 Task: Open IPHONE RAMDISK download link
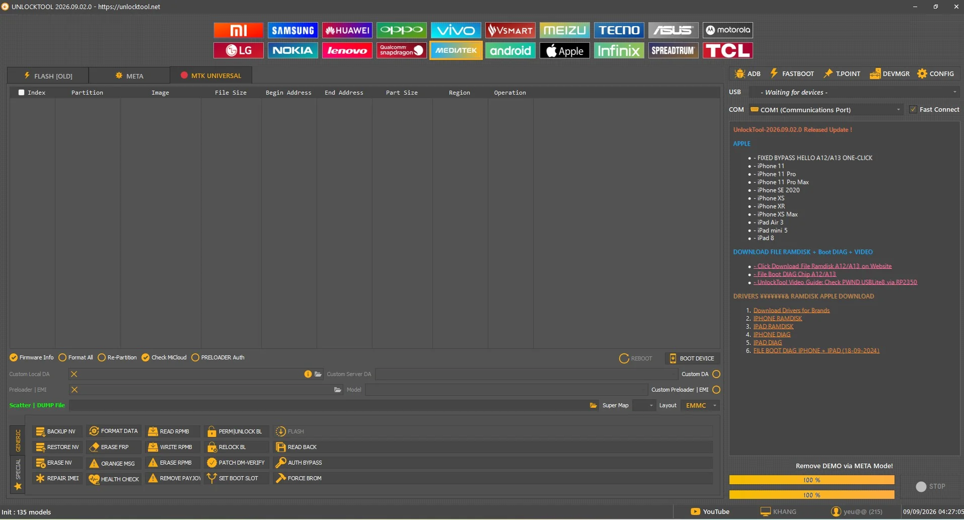click(x=778, y=319)
